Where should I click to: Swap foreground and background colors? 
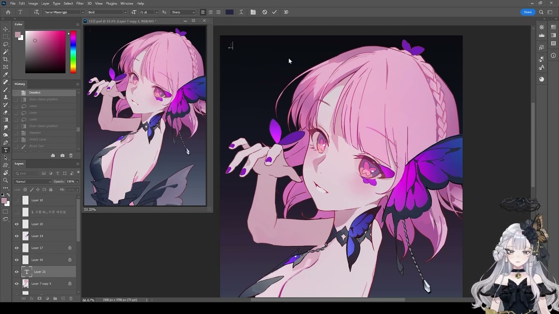click(x=8, y=195)
